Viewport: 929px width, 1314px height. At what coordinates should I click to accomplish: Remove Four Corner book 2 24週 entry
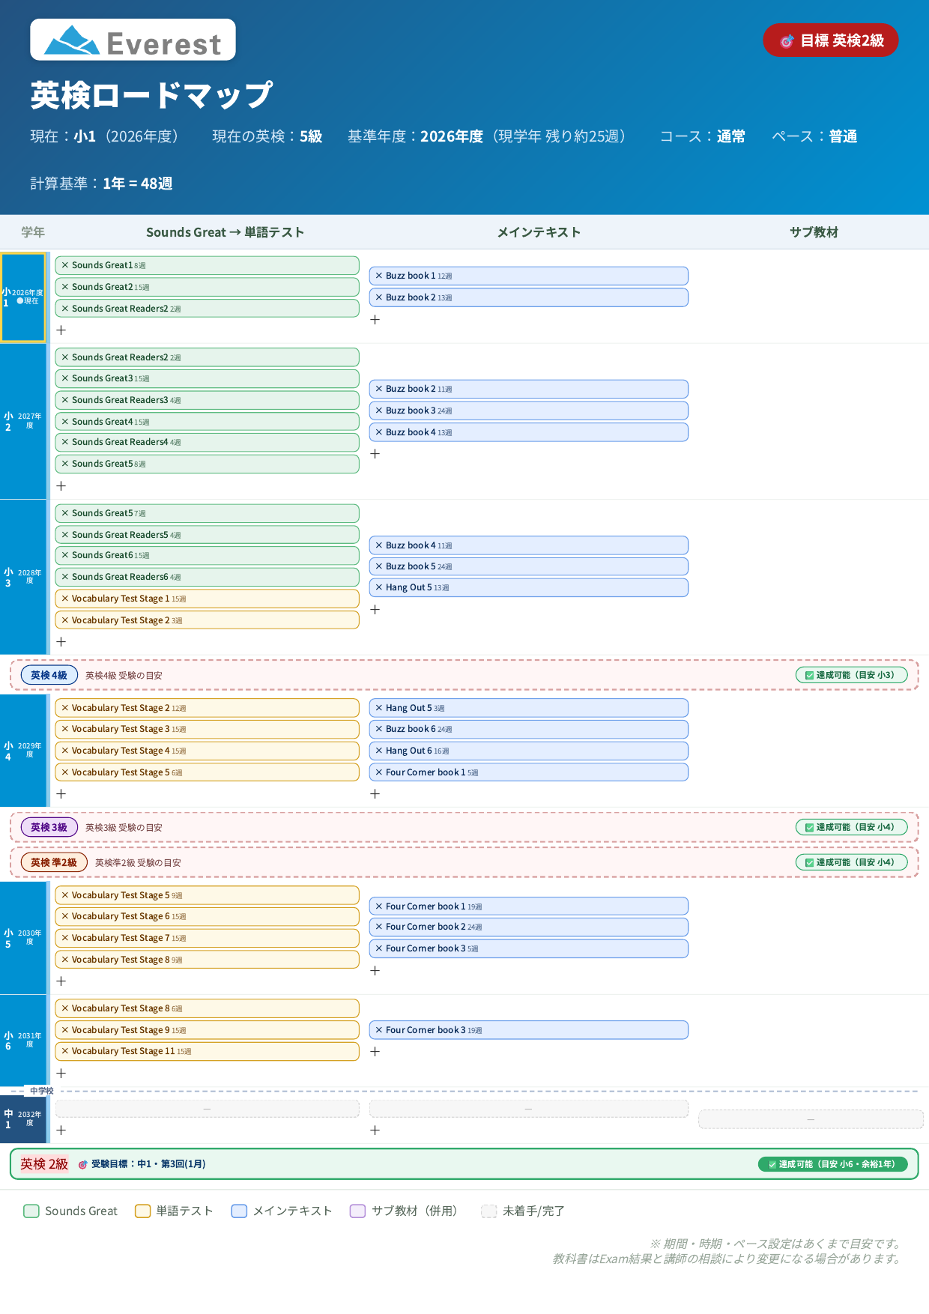[379, 927]
